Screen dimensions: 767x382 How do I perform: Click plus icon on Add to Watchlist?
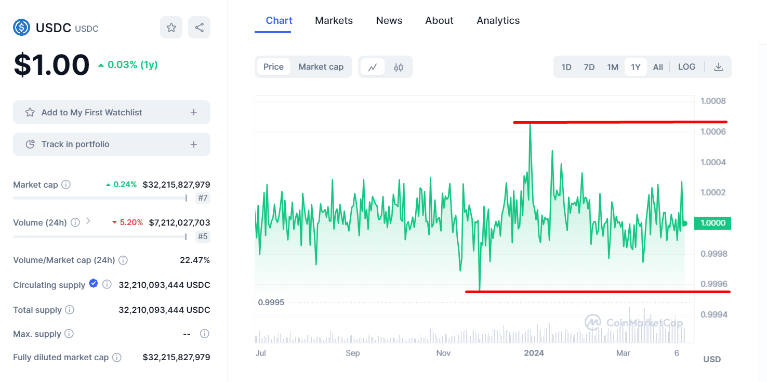pos(194,112)
